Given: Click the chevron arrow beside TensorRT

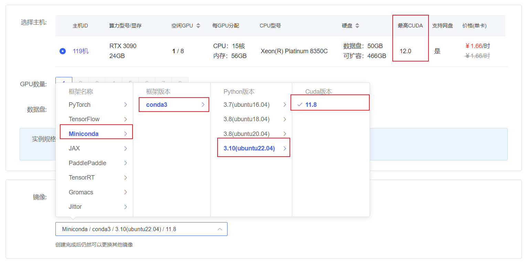Looking at the screenshot, I should pos(126,178).
